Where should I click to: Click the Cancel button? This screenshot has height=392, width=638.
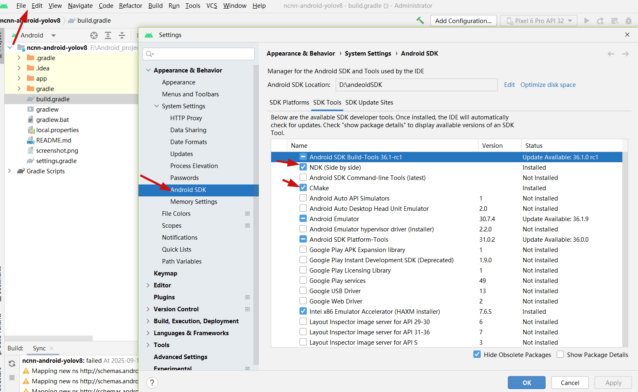(x=570, y=383)
